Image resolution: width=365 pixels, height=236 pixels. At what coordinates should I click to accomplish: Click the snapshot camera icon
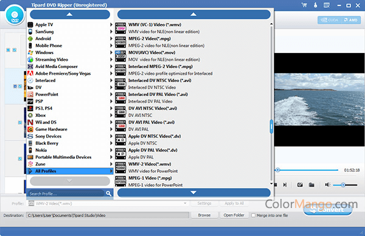pos(300,185)
